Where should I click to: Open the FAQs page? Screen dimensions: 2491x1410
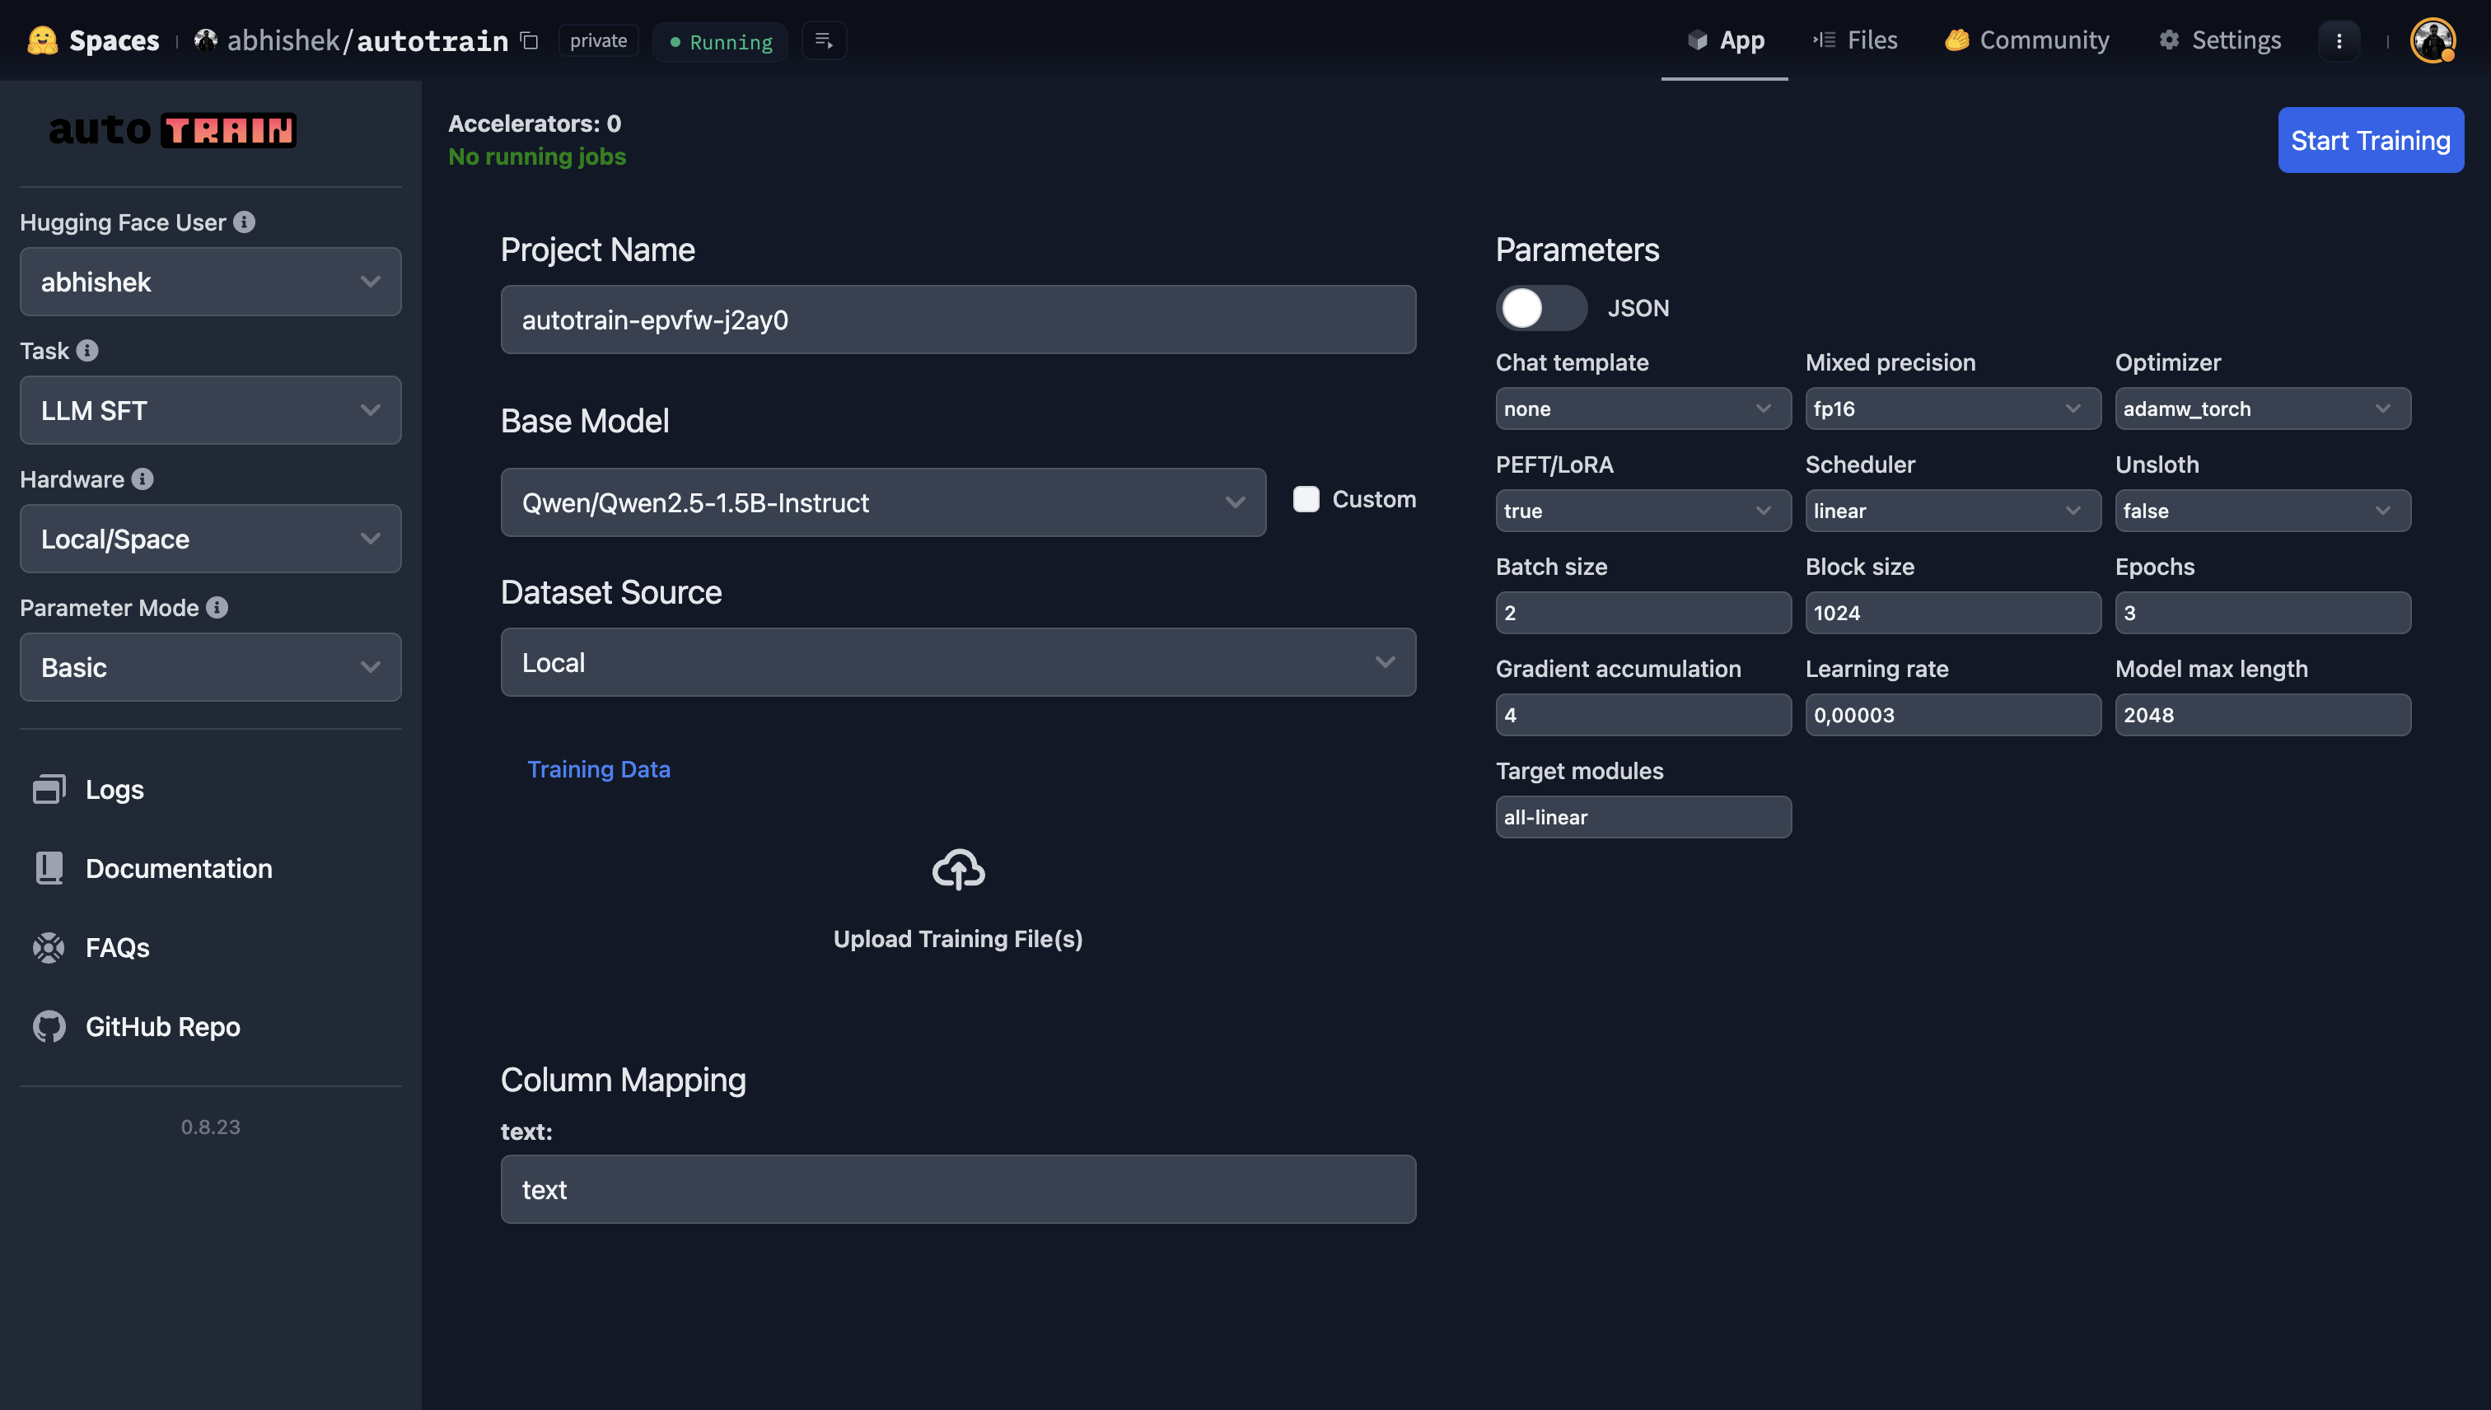click(x=117, y=947)
